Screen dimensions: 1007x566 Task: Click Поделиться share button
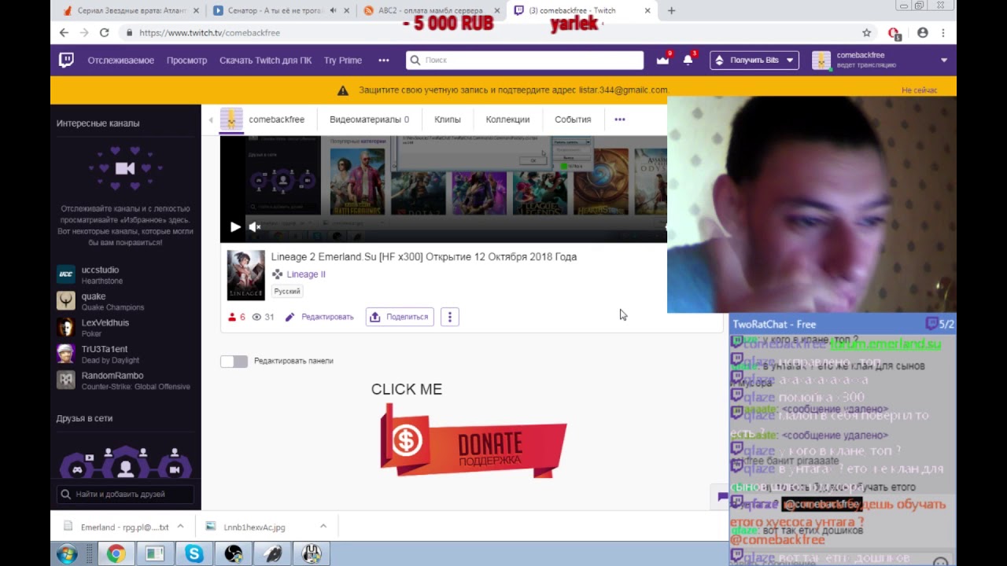point(400,317)
